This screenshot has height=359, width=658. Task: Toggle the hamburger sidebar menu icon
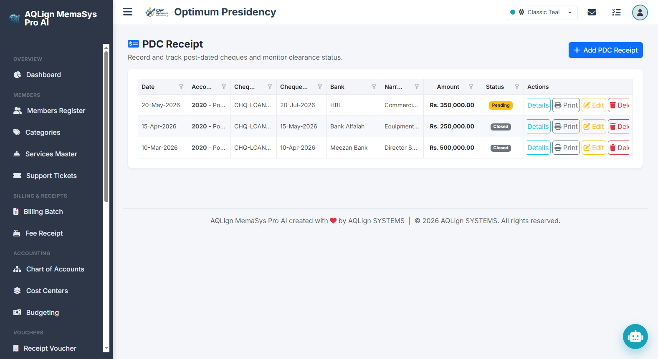pos(127,12)
